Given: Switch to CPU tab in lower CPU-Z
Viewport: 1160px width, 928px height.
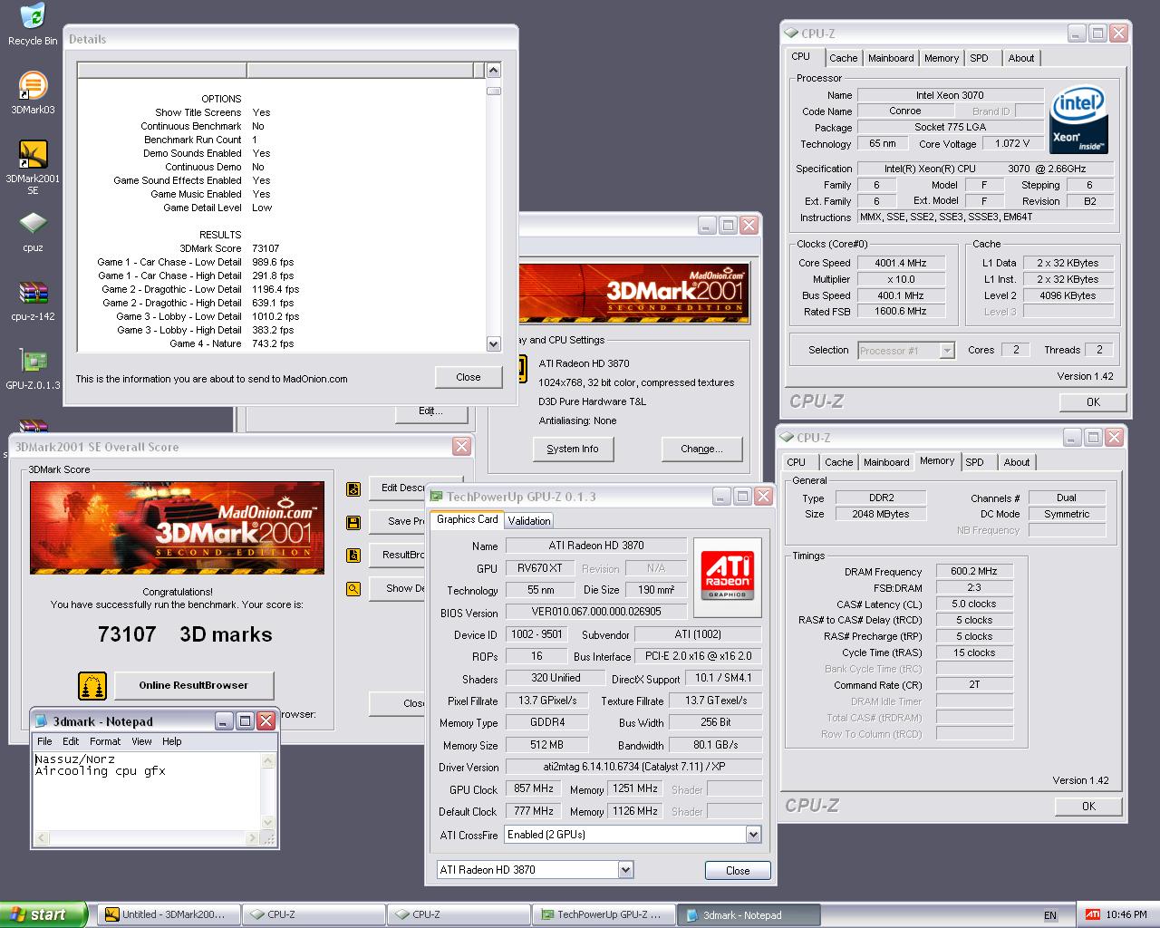Looking at the screenshot, I should pyautogui.click(x=797, y=462).
